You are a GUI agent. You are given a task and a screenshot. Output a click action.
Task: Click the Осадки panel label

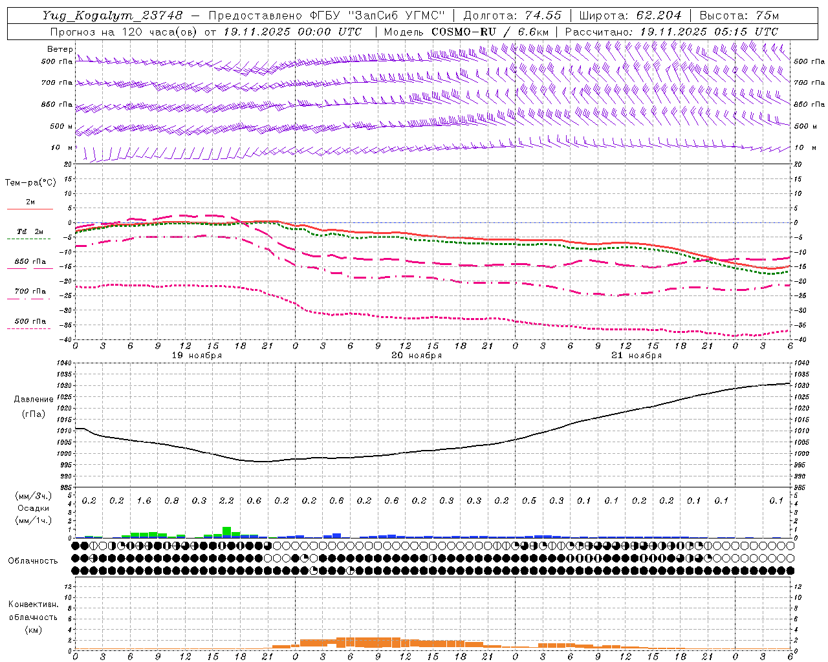point(33,508)
